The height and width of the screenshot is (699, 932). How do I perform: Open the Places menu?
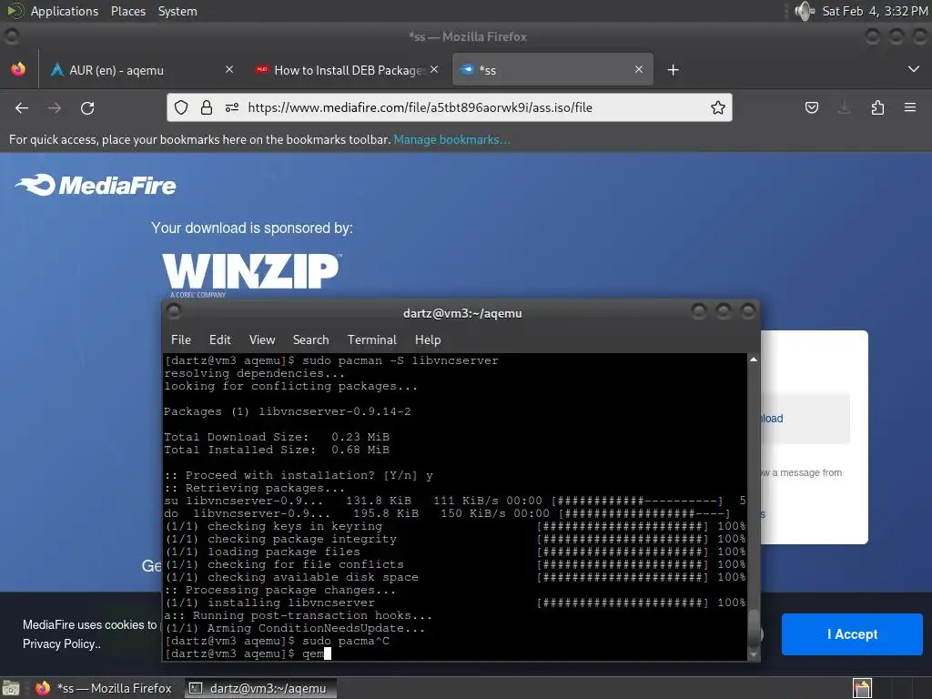(x=127, y=11)
